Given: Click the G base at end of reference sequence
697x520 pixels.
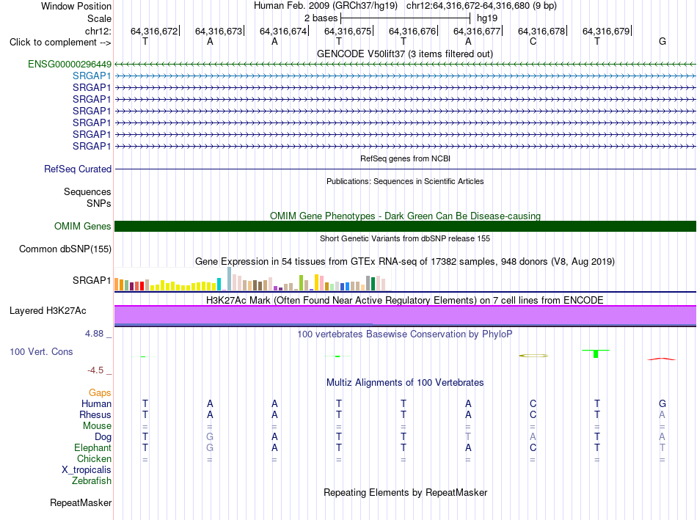Looking at the screenshot, I should click(663, 41).
